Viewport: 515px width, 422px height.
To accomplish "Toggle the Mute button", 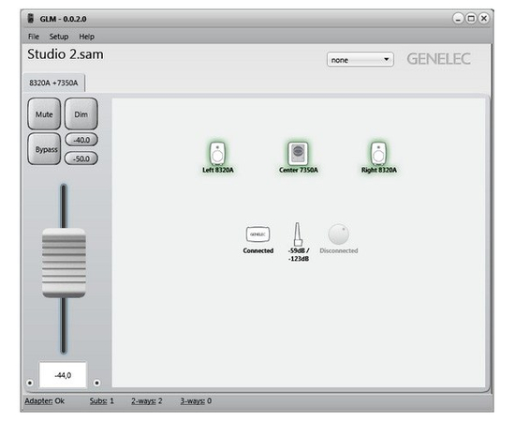I will click(x=44, y=113).
